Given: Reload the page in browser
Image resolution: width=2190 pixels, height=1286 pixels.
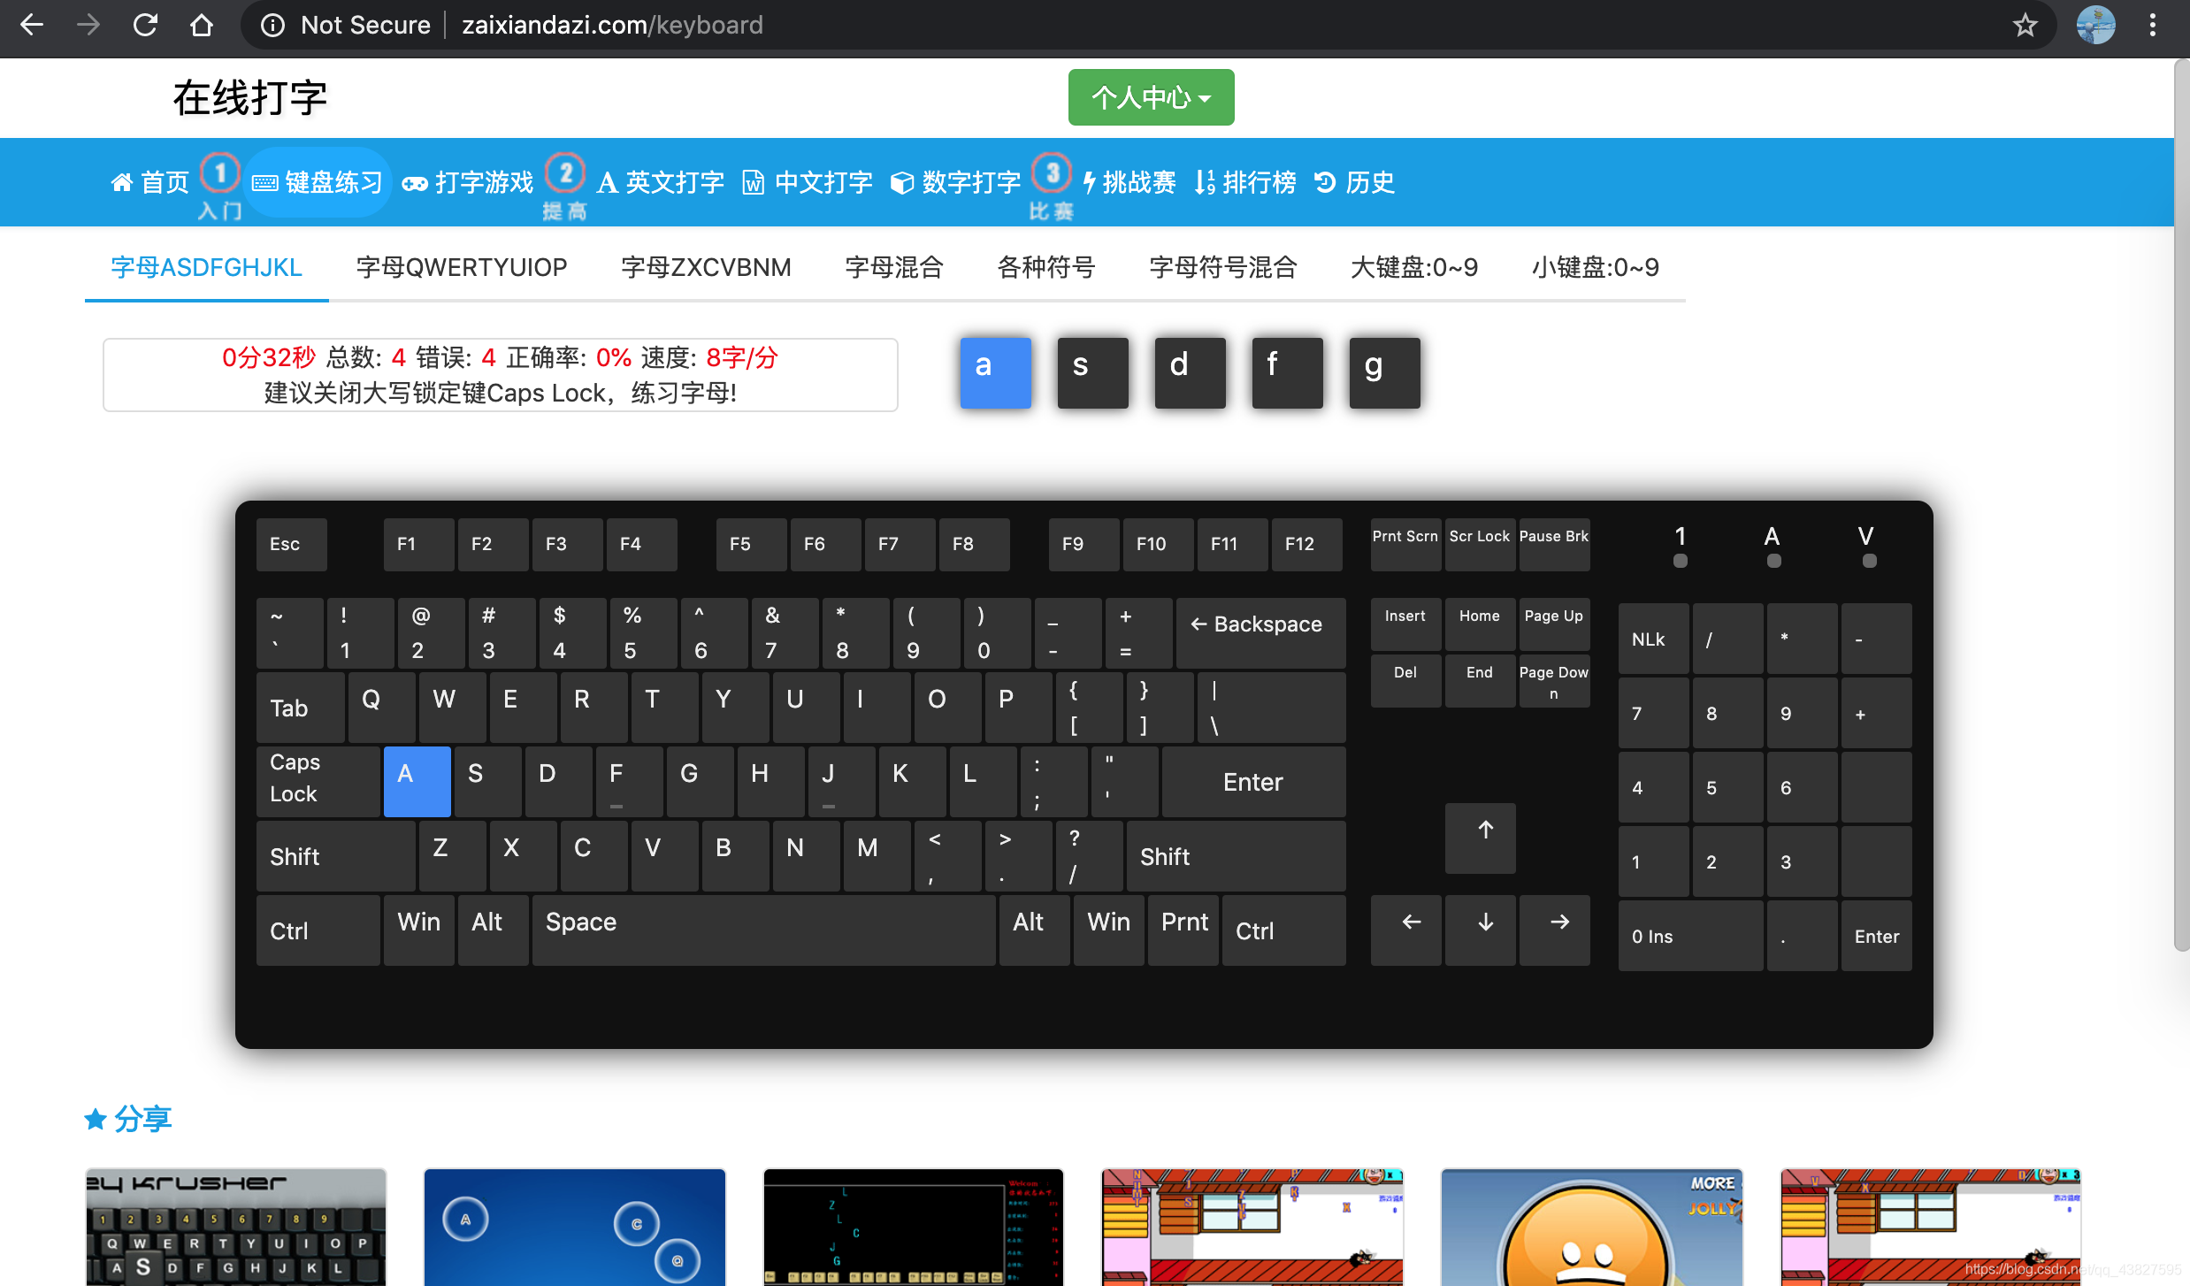Looking at the screenshot, I should [145, 25].
